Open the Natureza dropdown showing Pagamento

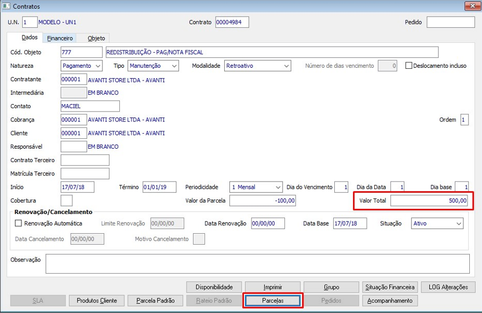click(x=82, y=66)
